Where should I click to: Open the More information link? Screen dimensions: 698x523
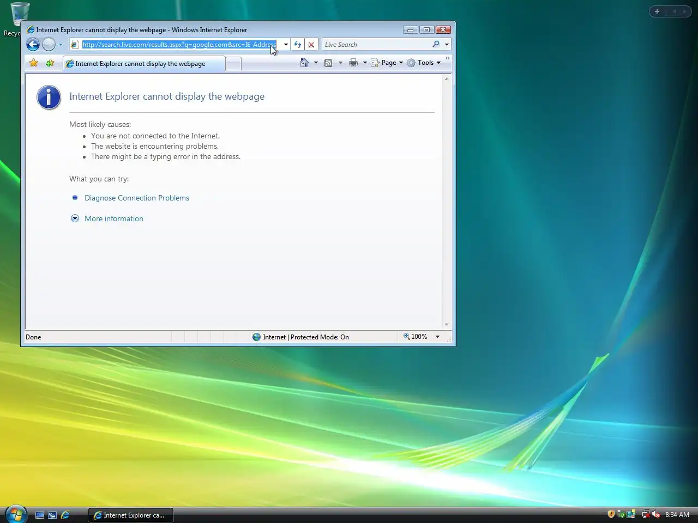pos(114,218)
